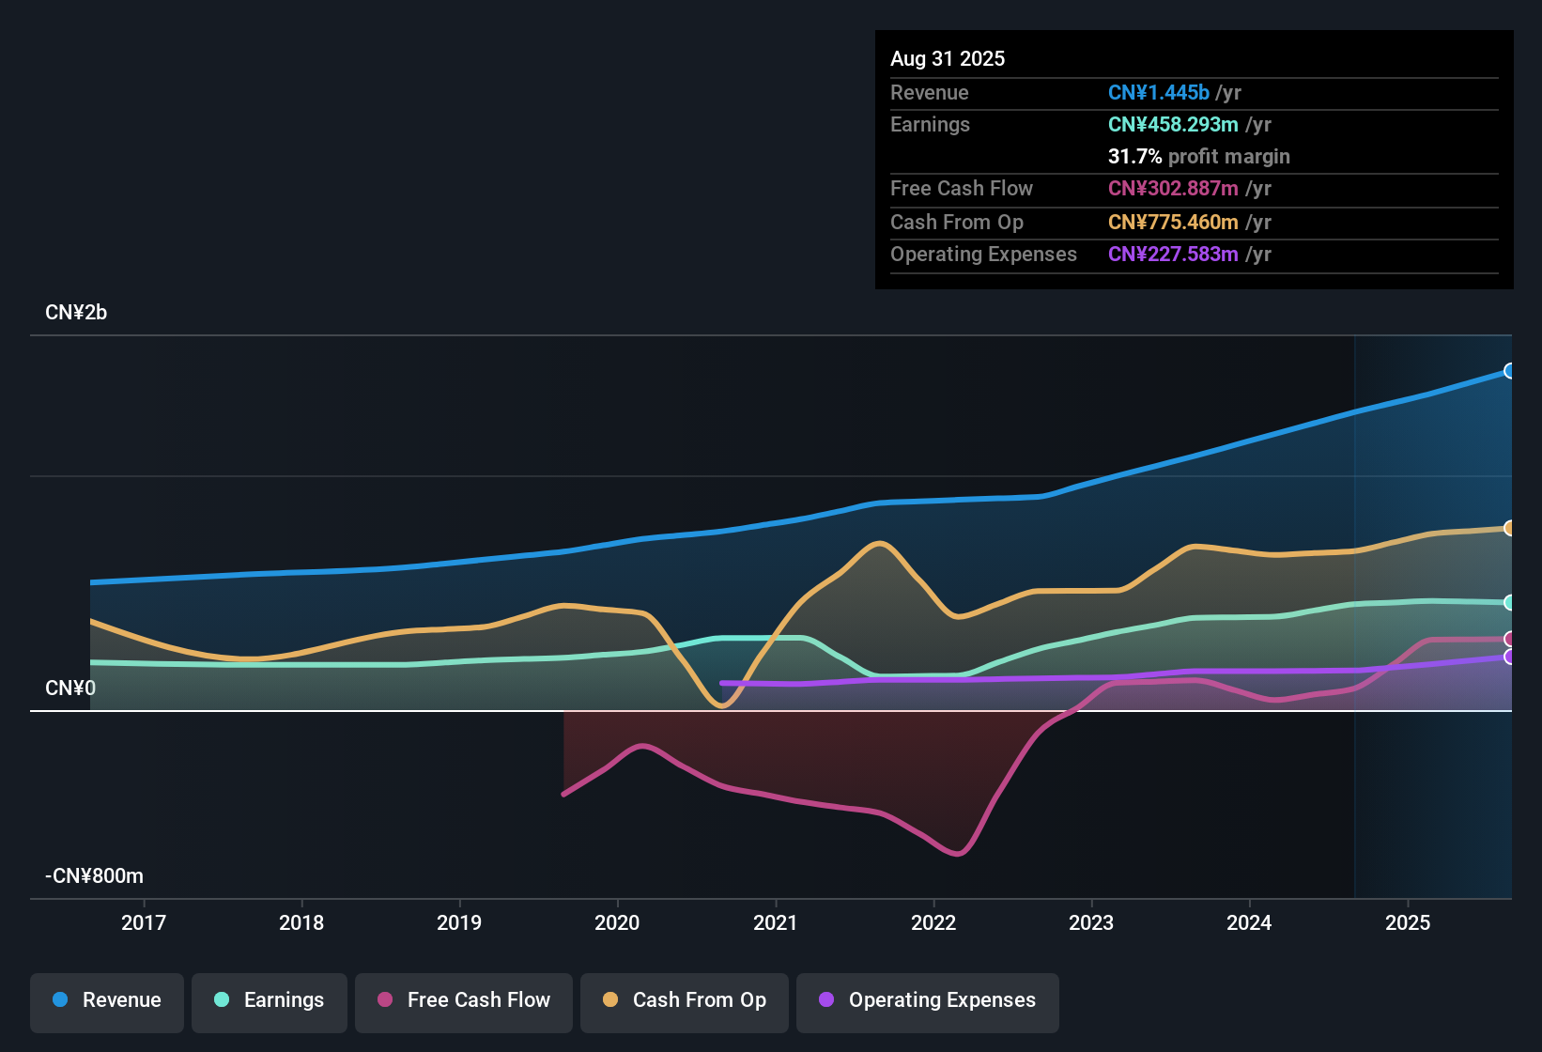Click the Free Cash Flow legend to collapse series
The height and width of the screenshot is (1052, 1542).
[x=463, y=1001]
